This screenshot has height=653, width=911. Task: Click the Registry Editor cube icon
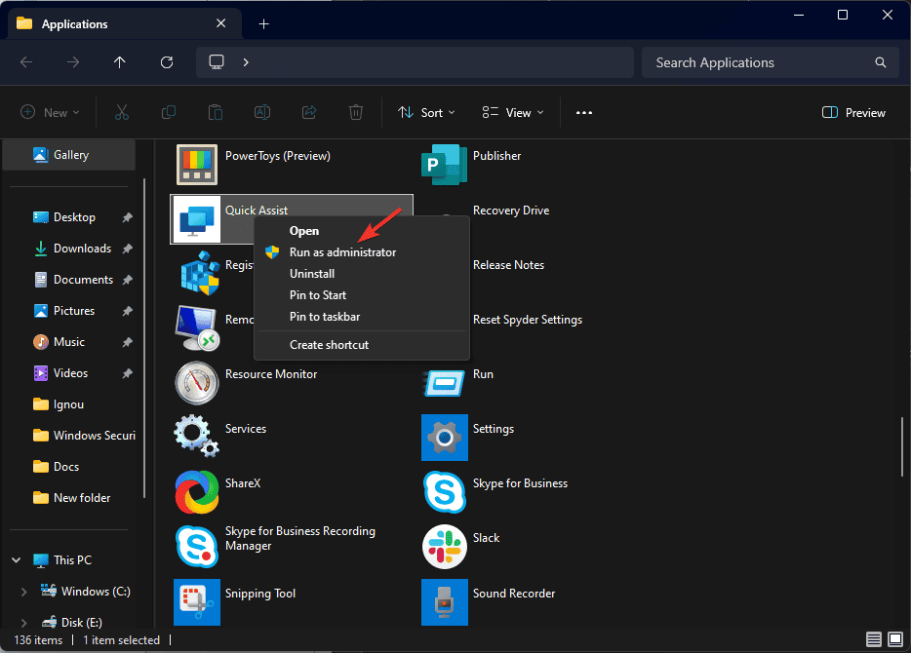(199, 273)
